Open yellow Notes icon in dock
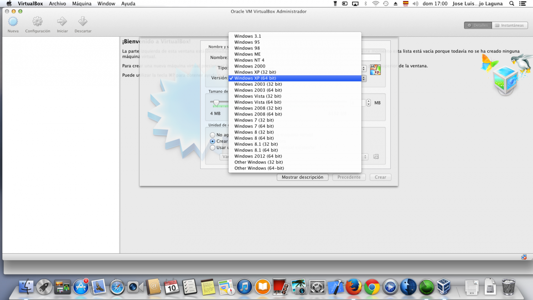The height and width of the screenshot is (300, 533). tap(208, 287)
